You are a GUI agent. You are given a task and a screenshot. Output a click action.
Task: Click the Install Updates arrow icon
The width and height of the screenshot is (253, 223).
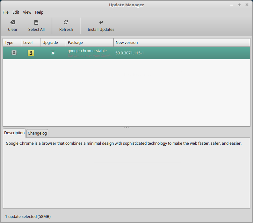tap(101, 22)
